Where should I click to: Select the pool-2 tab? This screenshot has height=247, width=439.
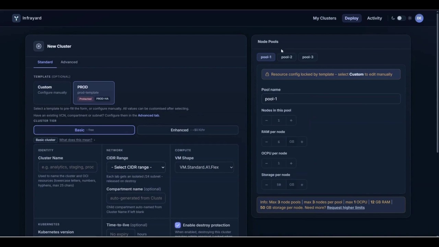(x=287, y=57)
